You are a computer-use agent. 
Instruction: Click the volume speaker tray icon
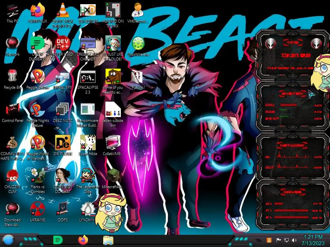pos(294,240)
